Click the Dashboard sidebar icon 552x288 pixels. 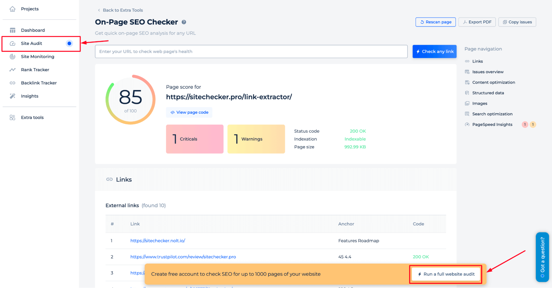pyautogui.click(x=12, y=30)
